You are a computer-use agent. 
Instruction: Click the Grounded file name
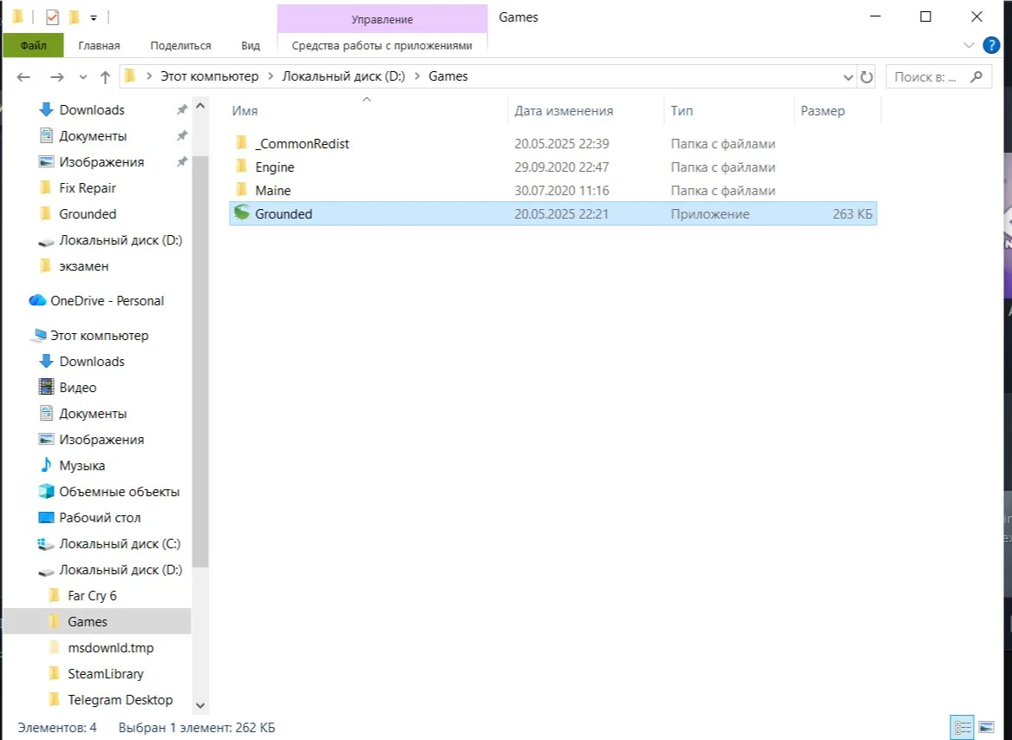(284, 213)
